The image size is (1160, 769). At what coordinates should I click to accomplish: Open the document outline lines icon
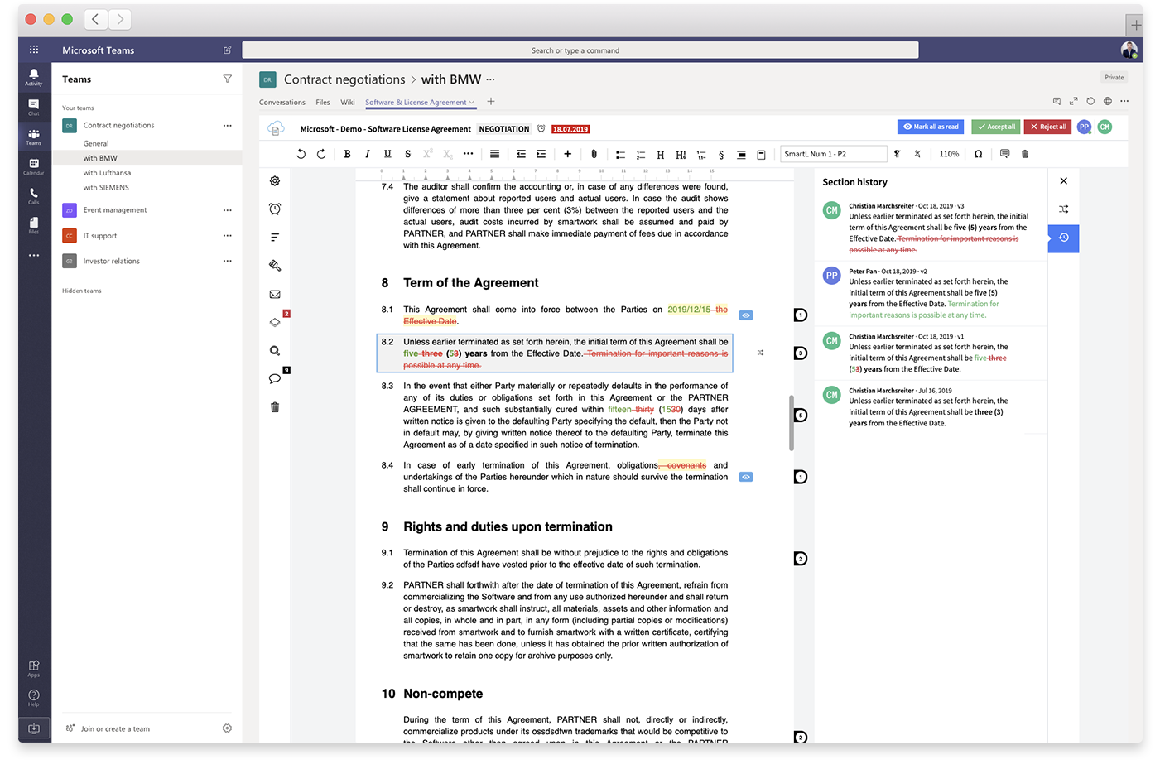[x=275, y=238]
